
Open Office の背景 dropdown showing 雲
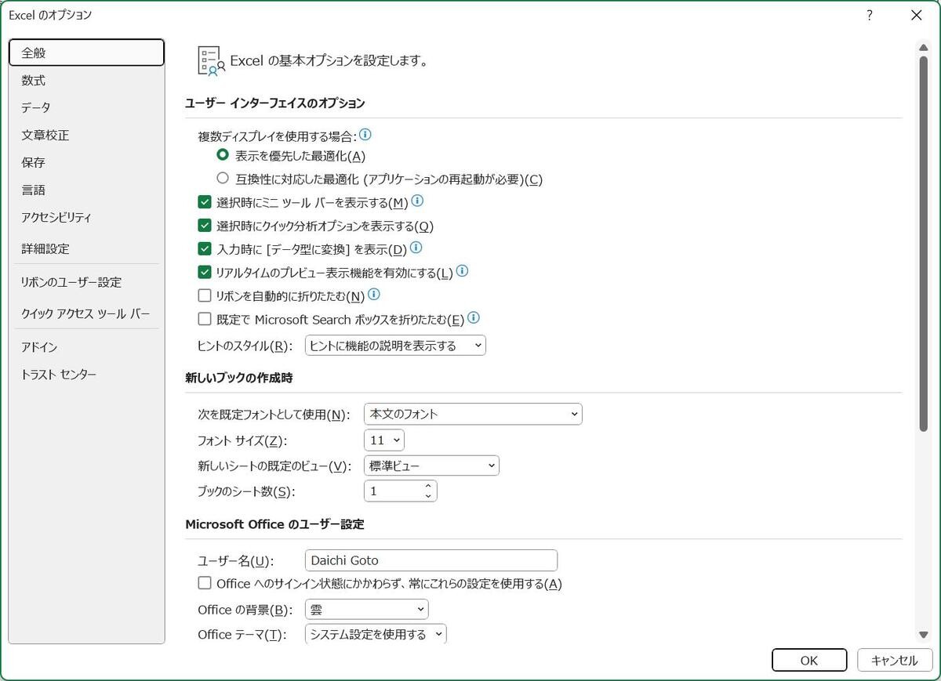point(366,609)
